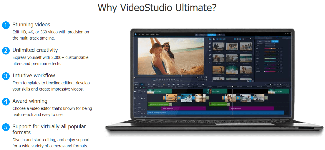Switch to Timeline view icon

[142, 84]
